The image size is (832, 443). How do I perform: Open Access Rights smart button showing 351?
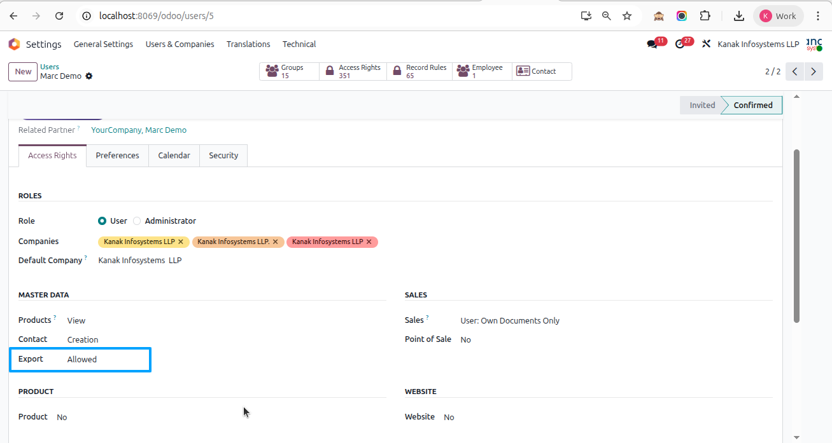point(353,71)
